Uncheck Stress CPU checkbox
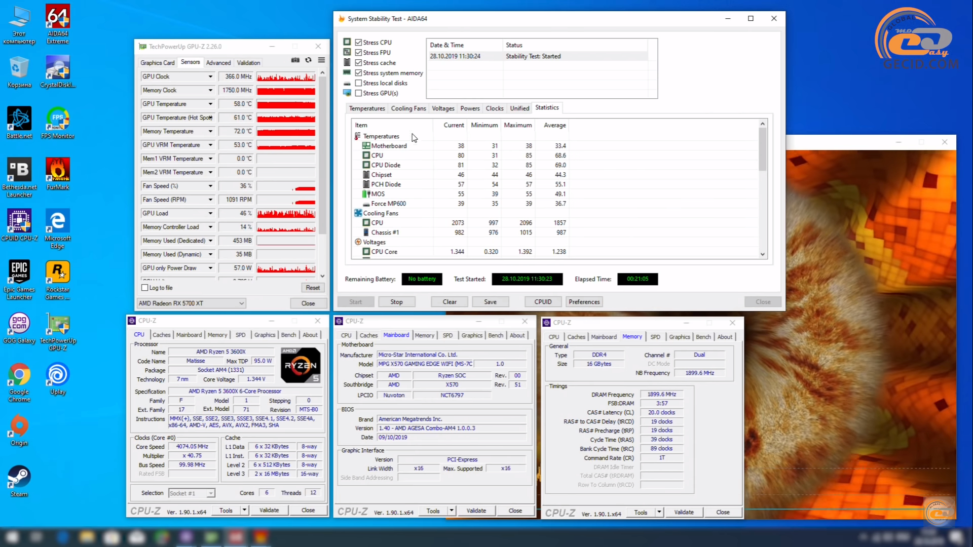Screen dimensions: 973x547 358,43
